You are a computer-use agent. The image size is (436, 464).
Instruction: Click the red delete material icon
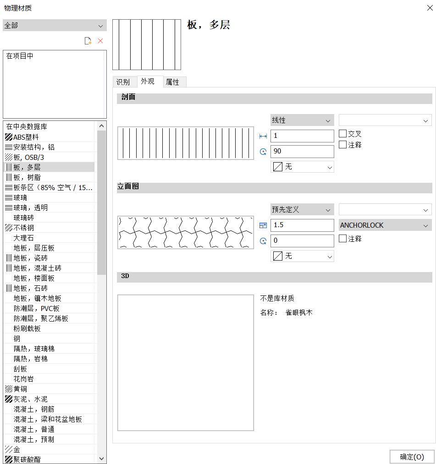coord(100,41)
